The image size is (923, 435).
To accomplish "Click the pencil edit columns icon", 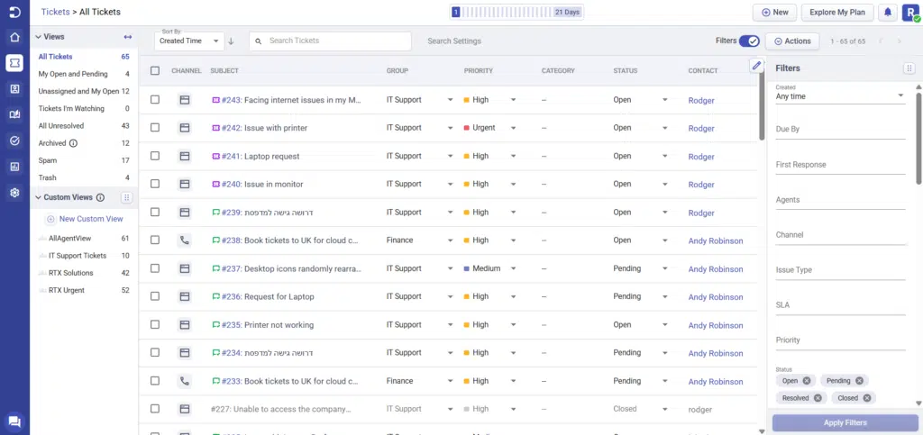I will tap(756, 66).
